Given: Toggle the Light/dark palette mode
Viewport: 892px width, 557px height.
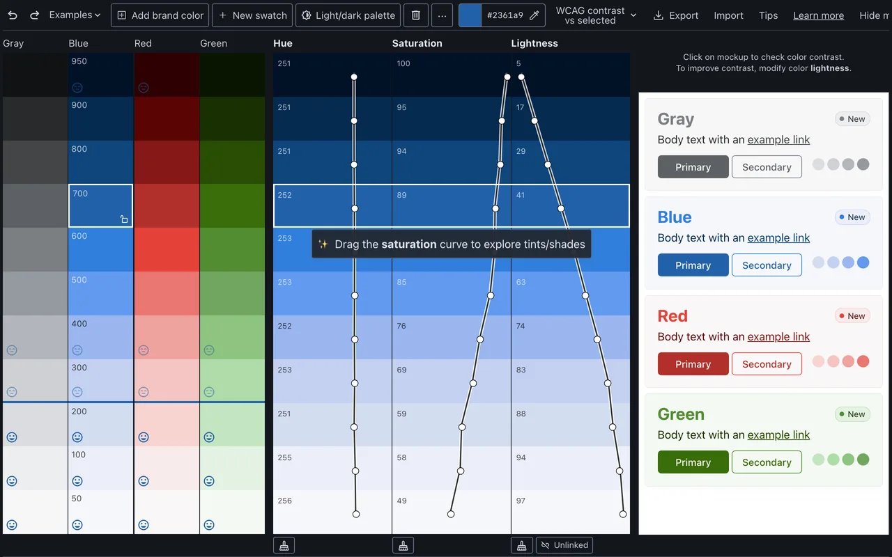Looking at the screenshot, I should 348,15.
